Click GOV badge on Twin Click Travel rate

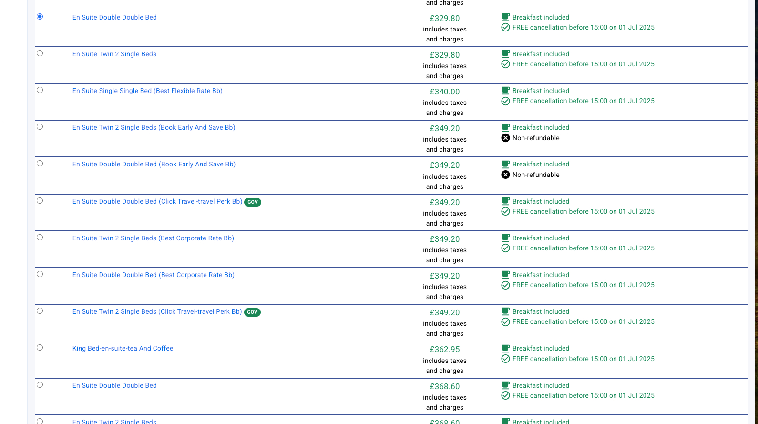pyautogui.click(x=252, y=312)
